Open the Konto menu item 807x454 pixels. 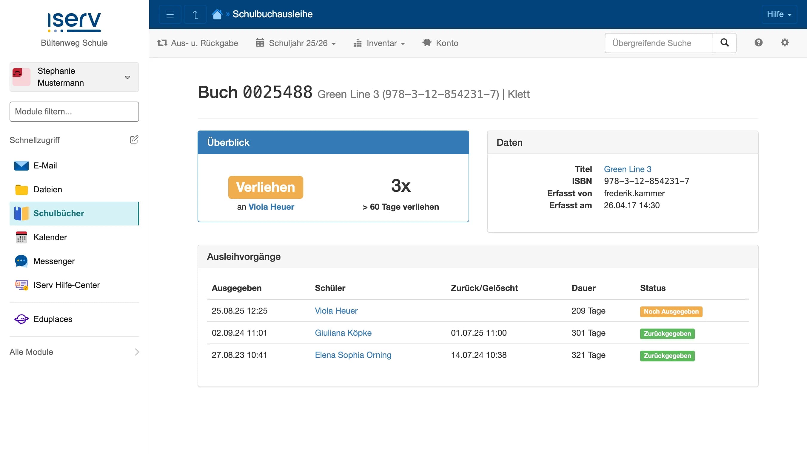coord(440,43)
